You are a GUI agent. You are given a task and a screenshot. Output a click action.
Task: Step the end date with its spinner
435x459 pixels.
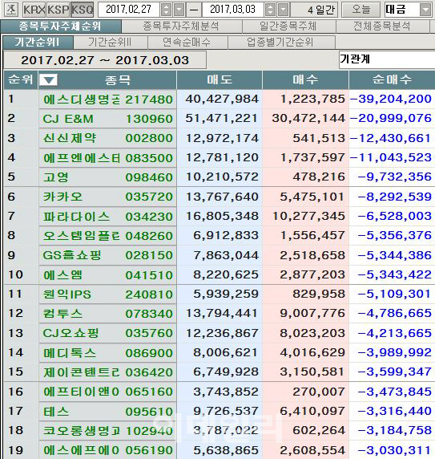pos(270,10)
